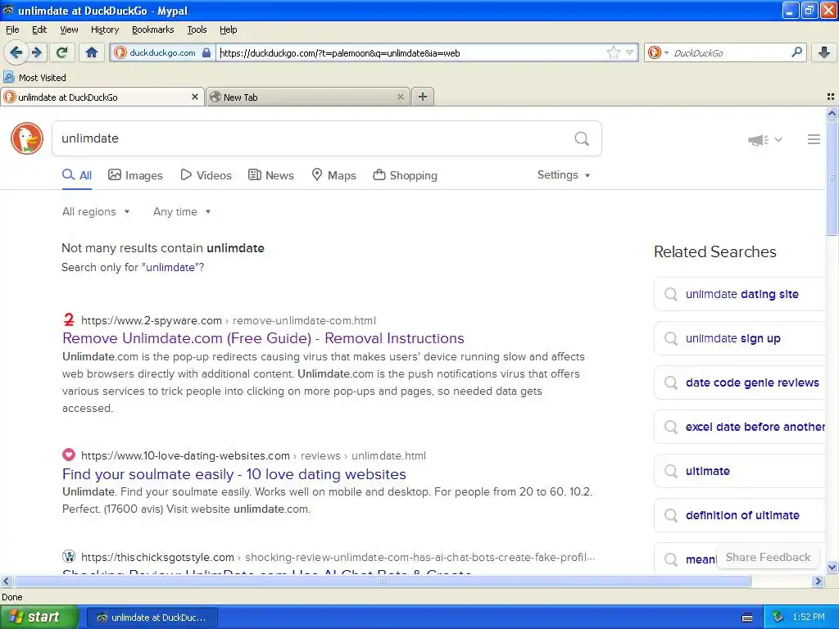839x629 pixels.
Task: Open the megaphone announcements dropdown
Action: pos(765,140)
